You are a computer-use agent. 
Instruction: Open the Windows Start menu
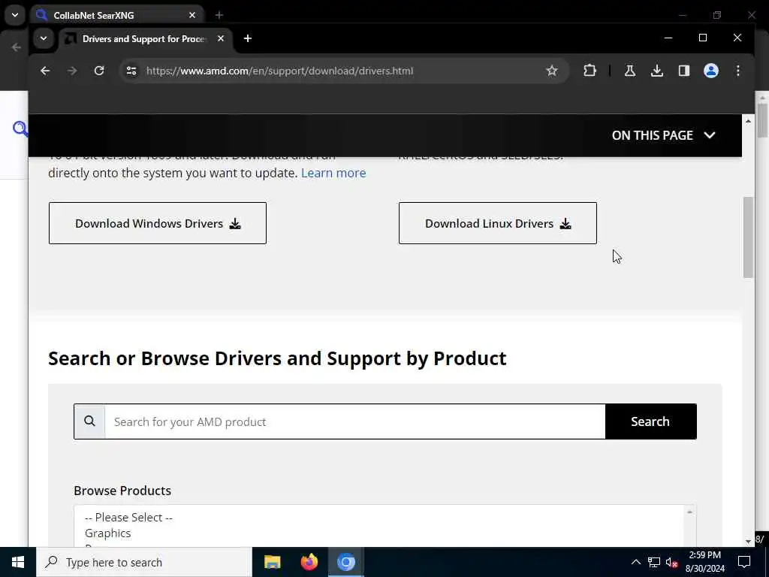[x=18, y=562]
